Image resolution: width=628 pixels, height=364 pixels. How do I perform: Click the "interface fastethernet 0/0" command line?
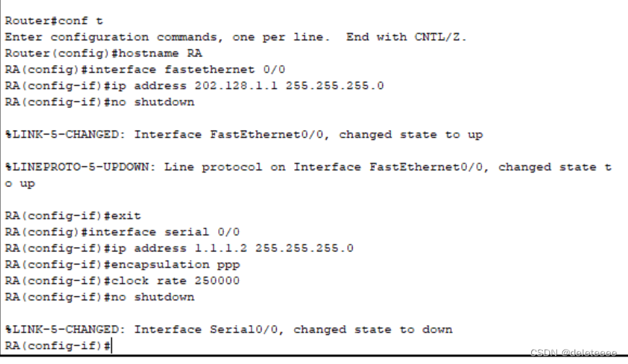145,69
